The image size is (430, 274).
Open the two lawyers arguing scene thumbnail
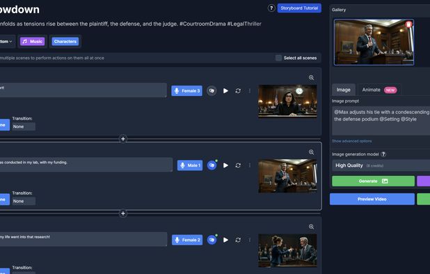tap(287, 250)
